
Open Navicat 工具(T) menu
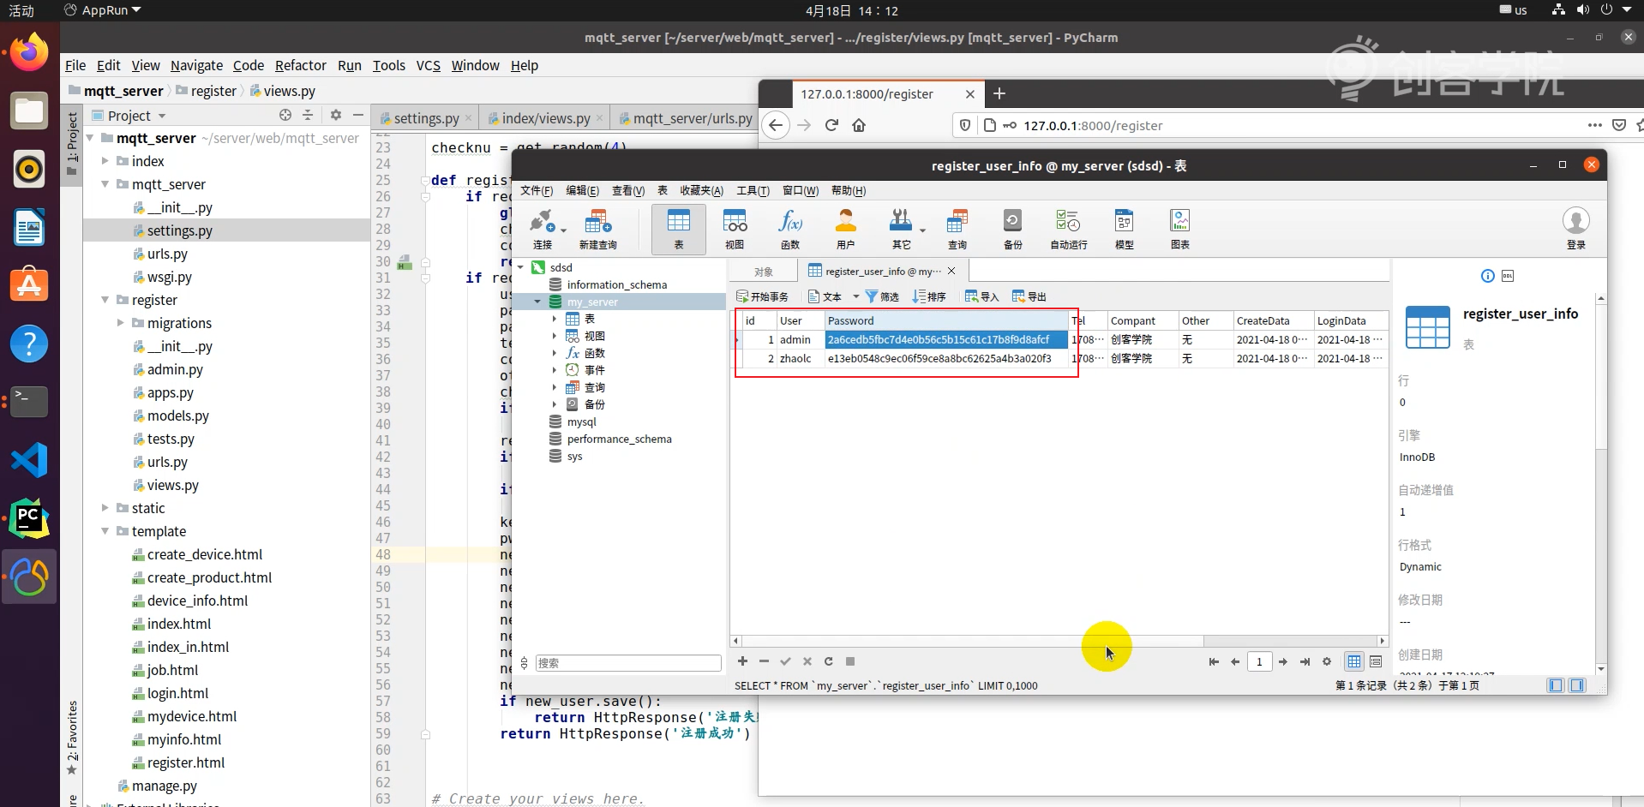[x=753, y=190]
